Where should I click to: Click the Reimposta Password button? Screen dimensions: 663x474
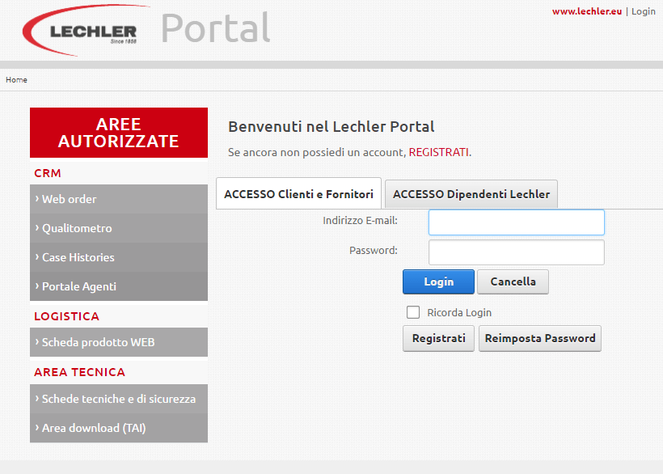pyautogui.click(x=540, y=338)
